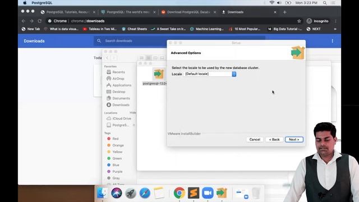Viewport: 359px width, 202px height.
Task: Select Applications in Finder sidebar
Action: click(x=119, y=85)
